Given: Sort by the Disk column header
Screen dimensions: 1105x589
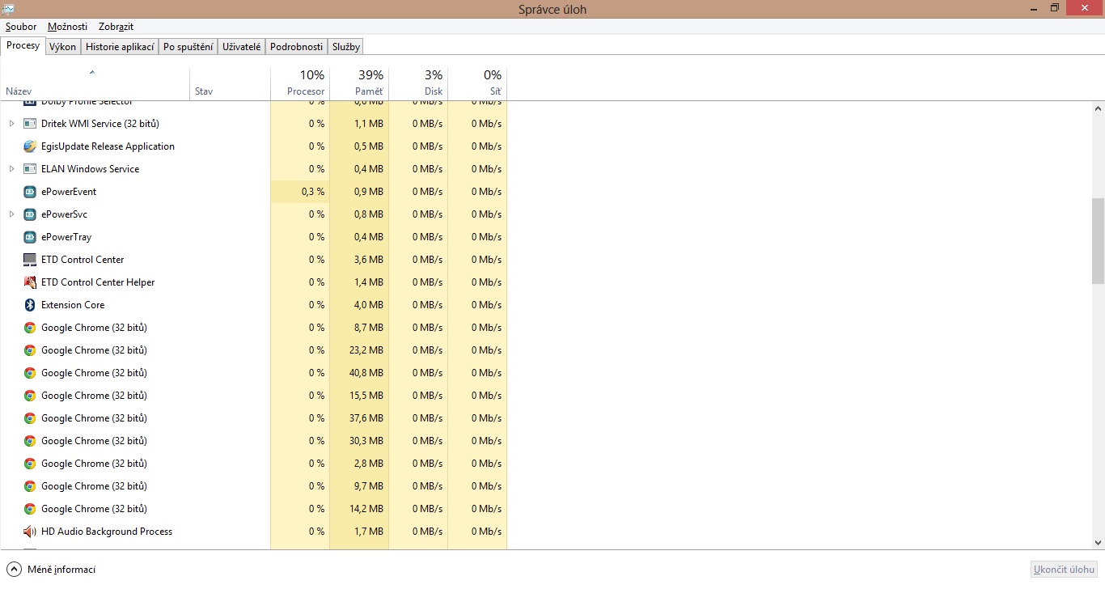Looking at the screenshot, I should tap(418, 83).
